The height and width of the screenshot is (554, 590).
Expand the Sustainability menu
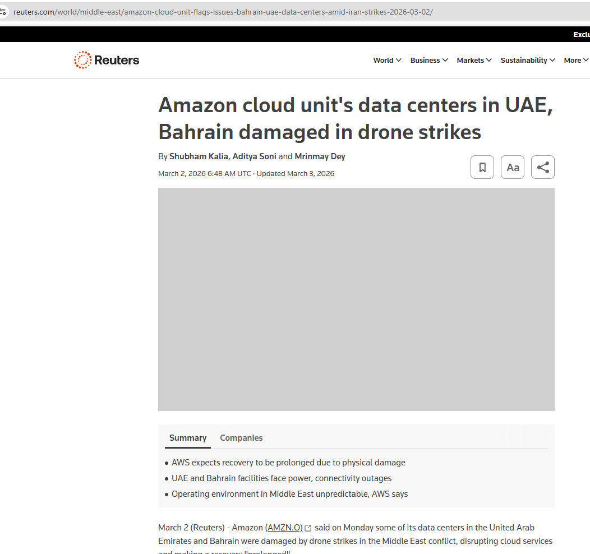528,61
